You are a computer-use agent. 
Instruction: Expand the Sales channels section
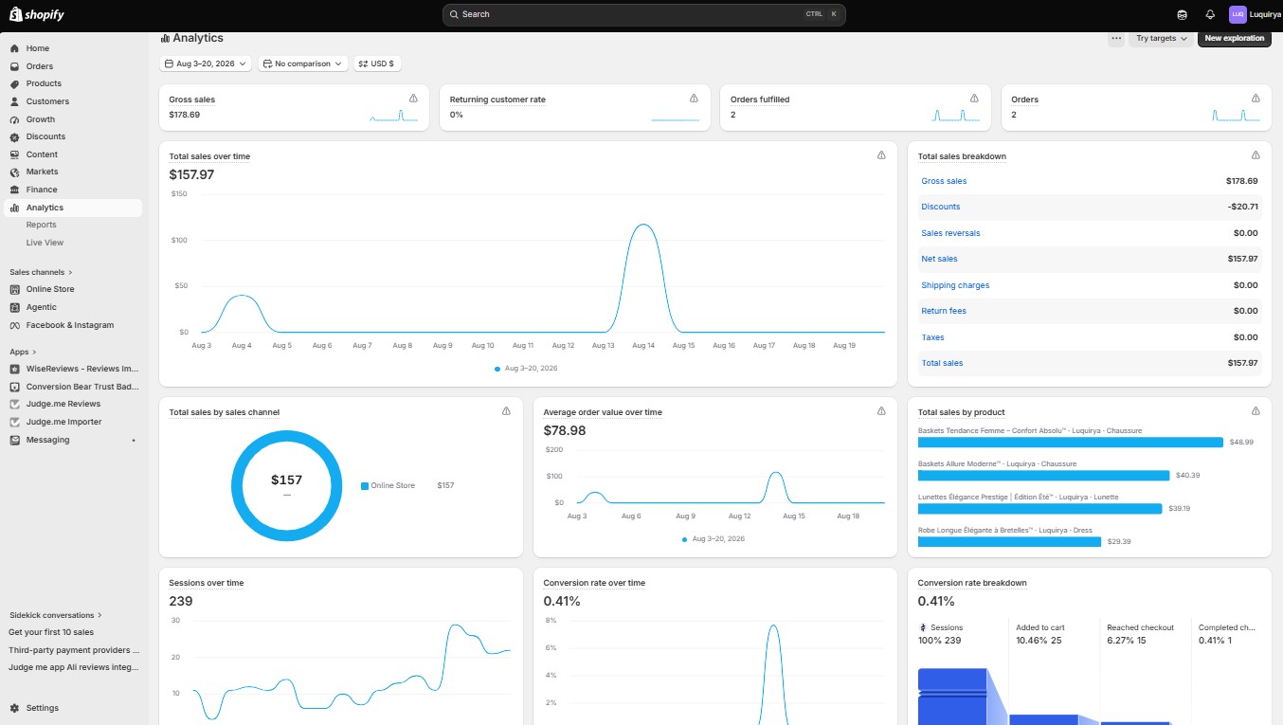tap(41, 272)
